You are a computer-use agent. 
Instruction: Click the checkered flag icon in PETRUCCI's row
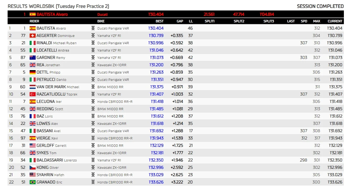tap(93, 80)
